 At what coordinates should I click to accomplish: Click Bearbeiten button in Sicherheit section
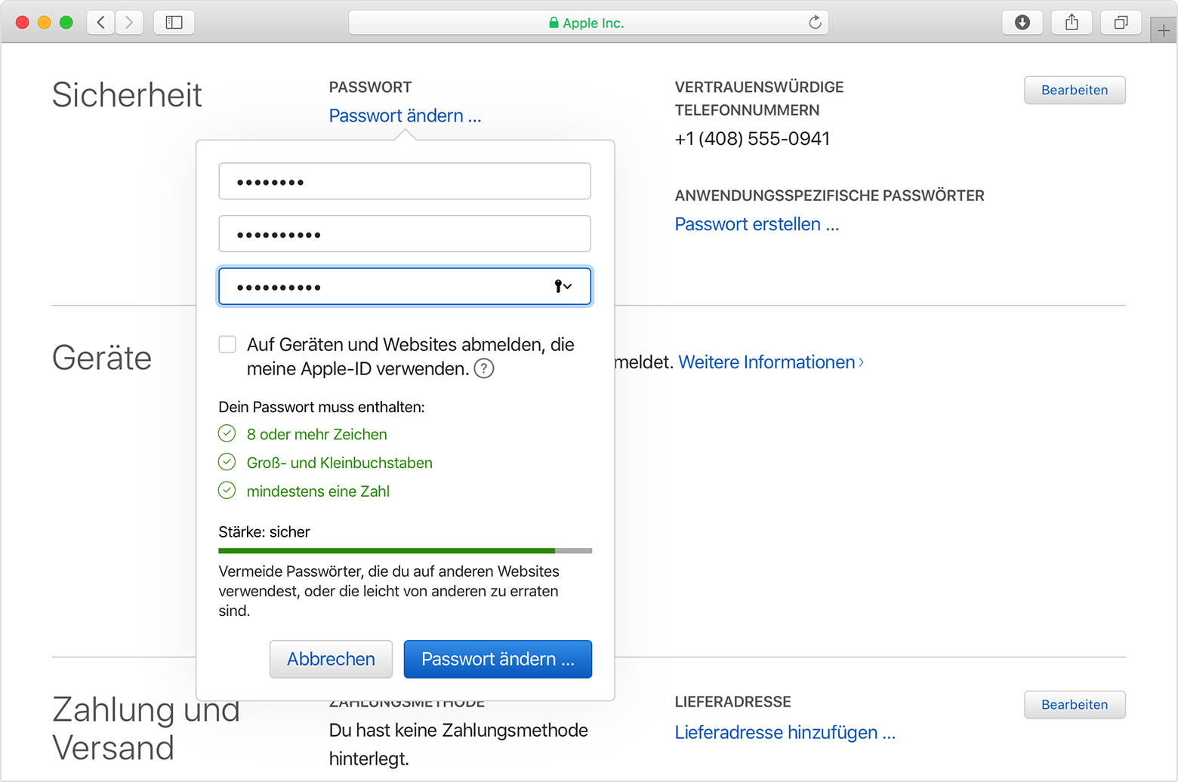click(1075, 90)
